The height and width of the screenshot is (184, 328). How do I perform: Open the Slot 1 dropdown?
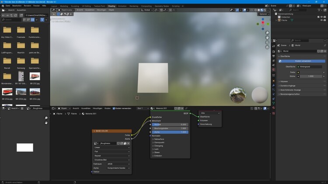(142, 108)
